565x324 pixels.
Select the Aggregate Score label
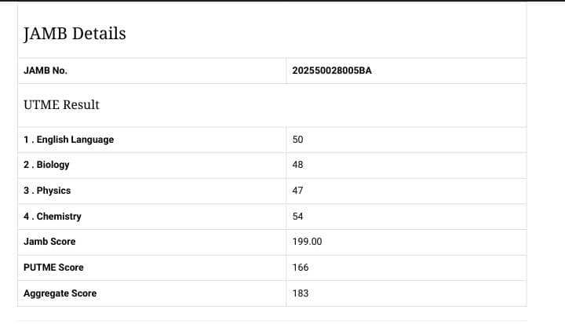(60, 293)
